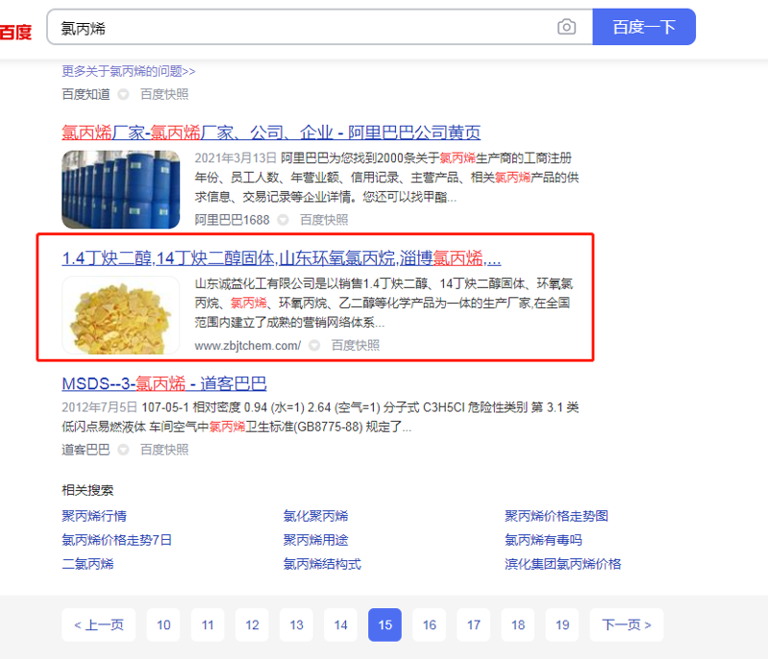The height and width of the screenshot is (659, 768).
Task: Open related search 聚丙烯价格走势图
Action: tap(556, 516)
